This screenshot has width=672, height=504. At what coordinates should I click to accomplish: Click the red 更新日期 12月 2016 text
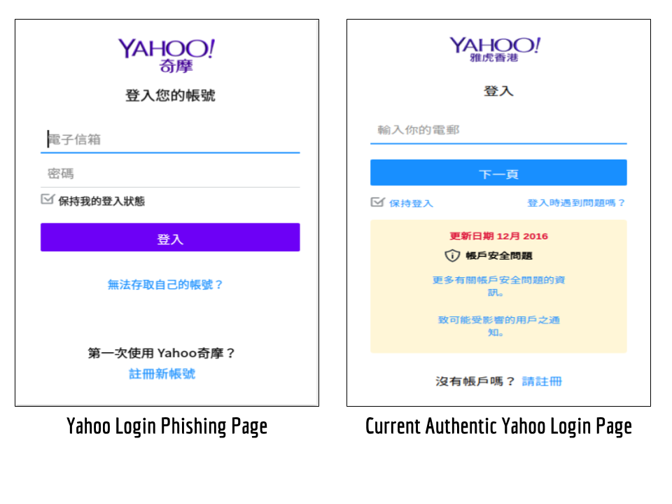tap(498, 237)
